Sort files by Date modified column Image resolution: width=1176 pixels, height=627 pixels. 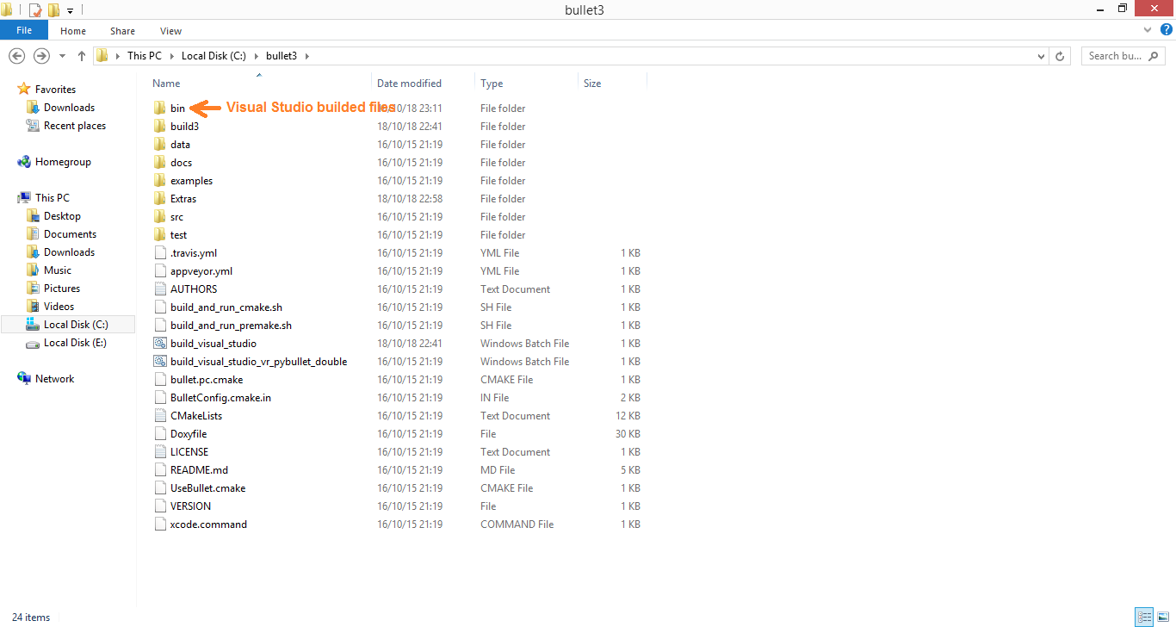tap(409, 84)
